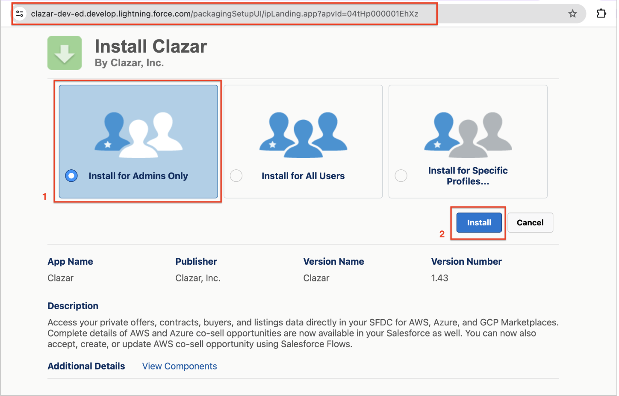This screenshot has width=619, height=396.
Task: Select the Install for Admins Only radio button
Action: (71, 176)
